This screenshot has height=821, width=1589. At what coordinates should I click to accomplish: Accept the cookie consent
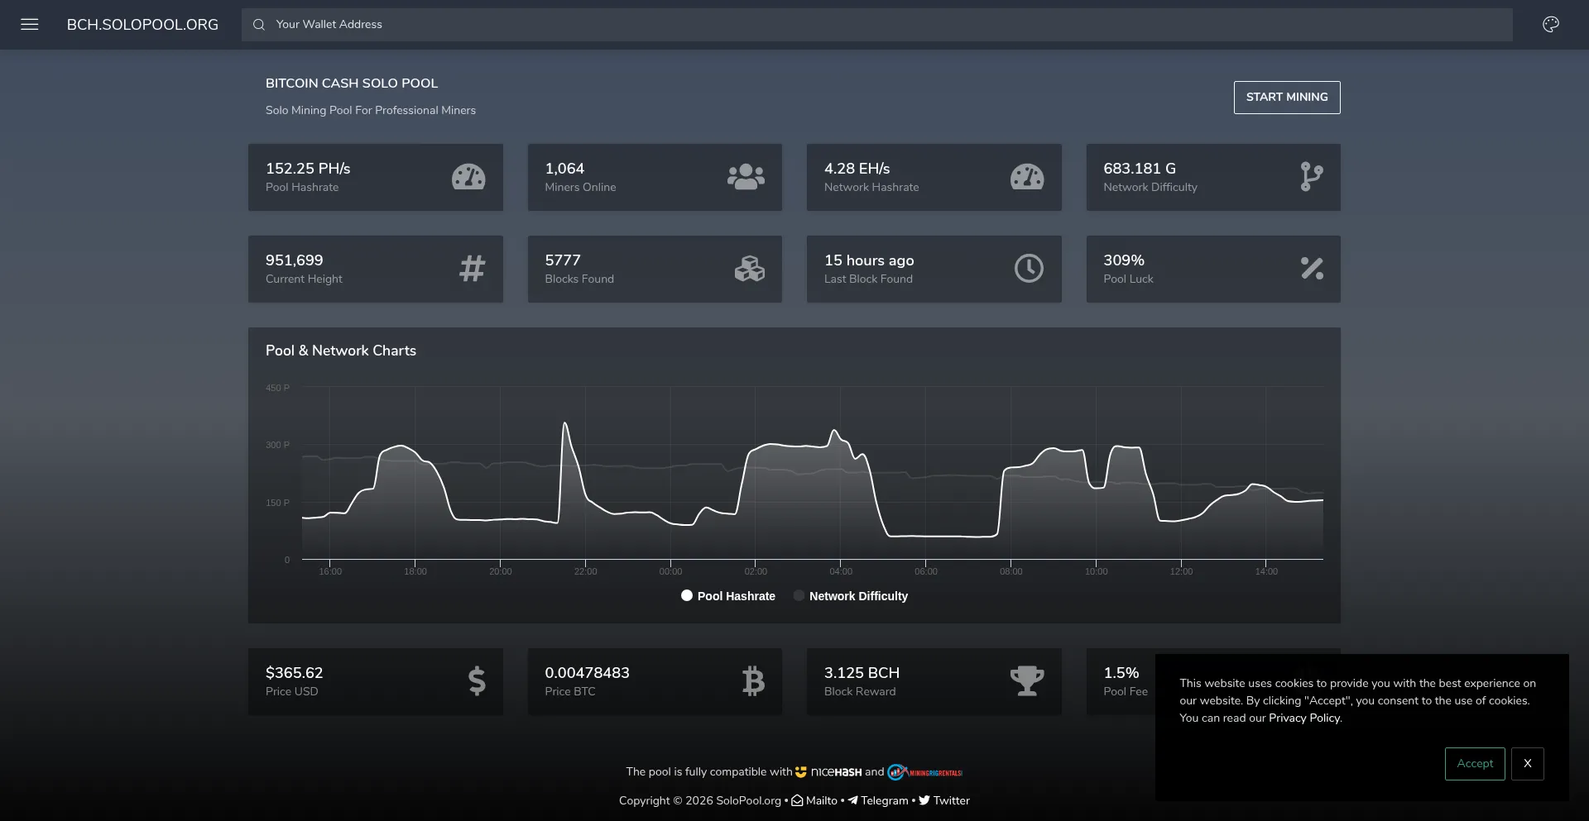1475,764
